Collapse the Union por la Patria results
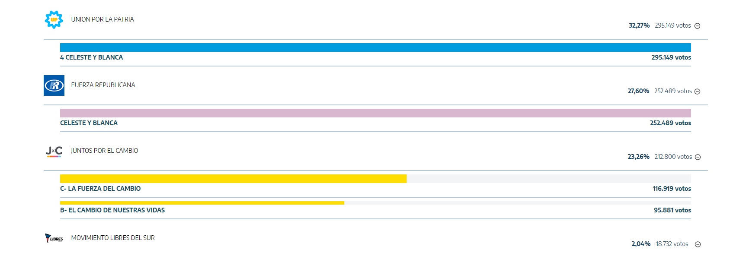733x256 pixels. (x=697, y=26)
